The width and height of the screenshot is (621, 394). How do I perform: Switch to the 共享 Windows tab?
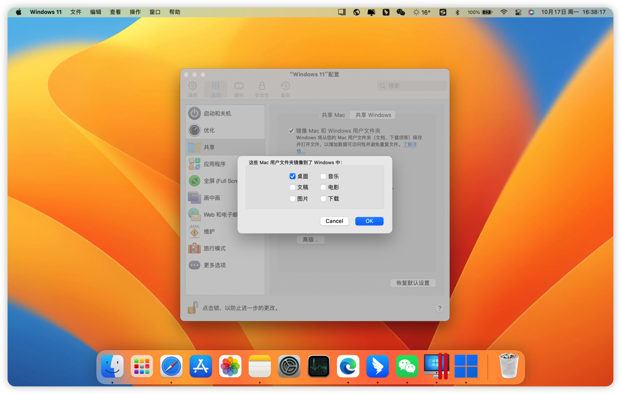(373, 115)
